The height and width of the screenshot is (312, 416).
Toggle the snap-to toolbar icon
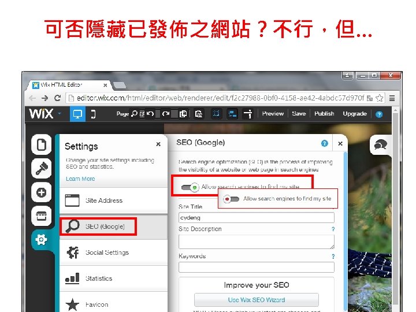(232, 114)
